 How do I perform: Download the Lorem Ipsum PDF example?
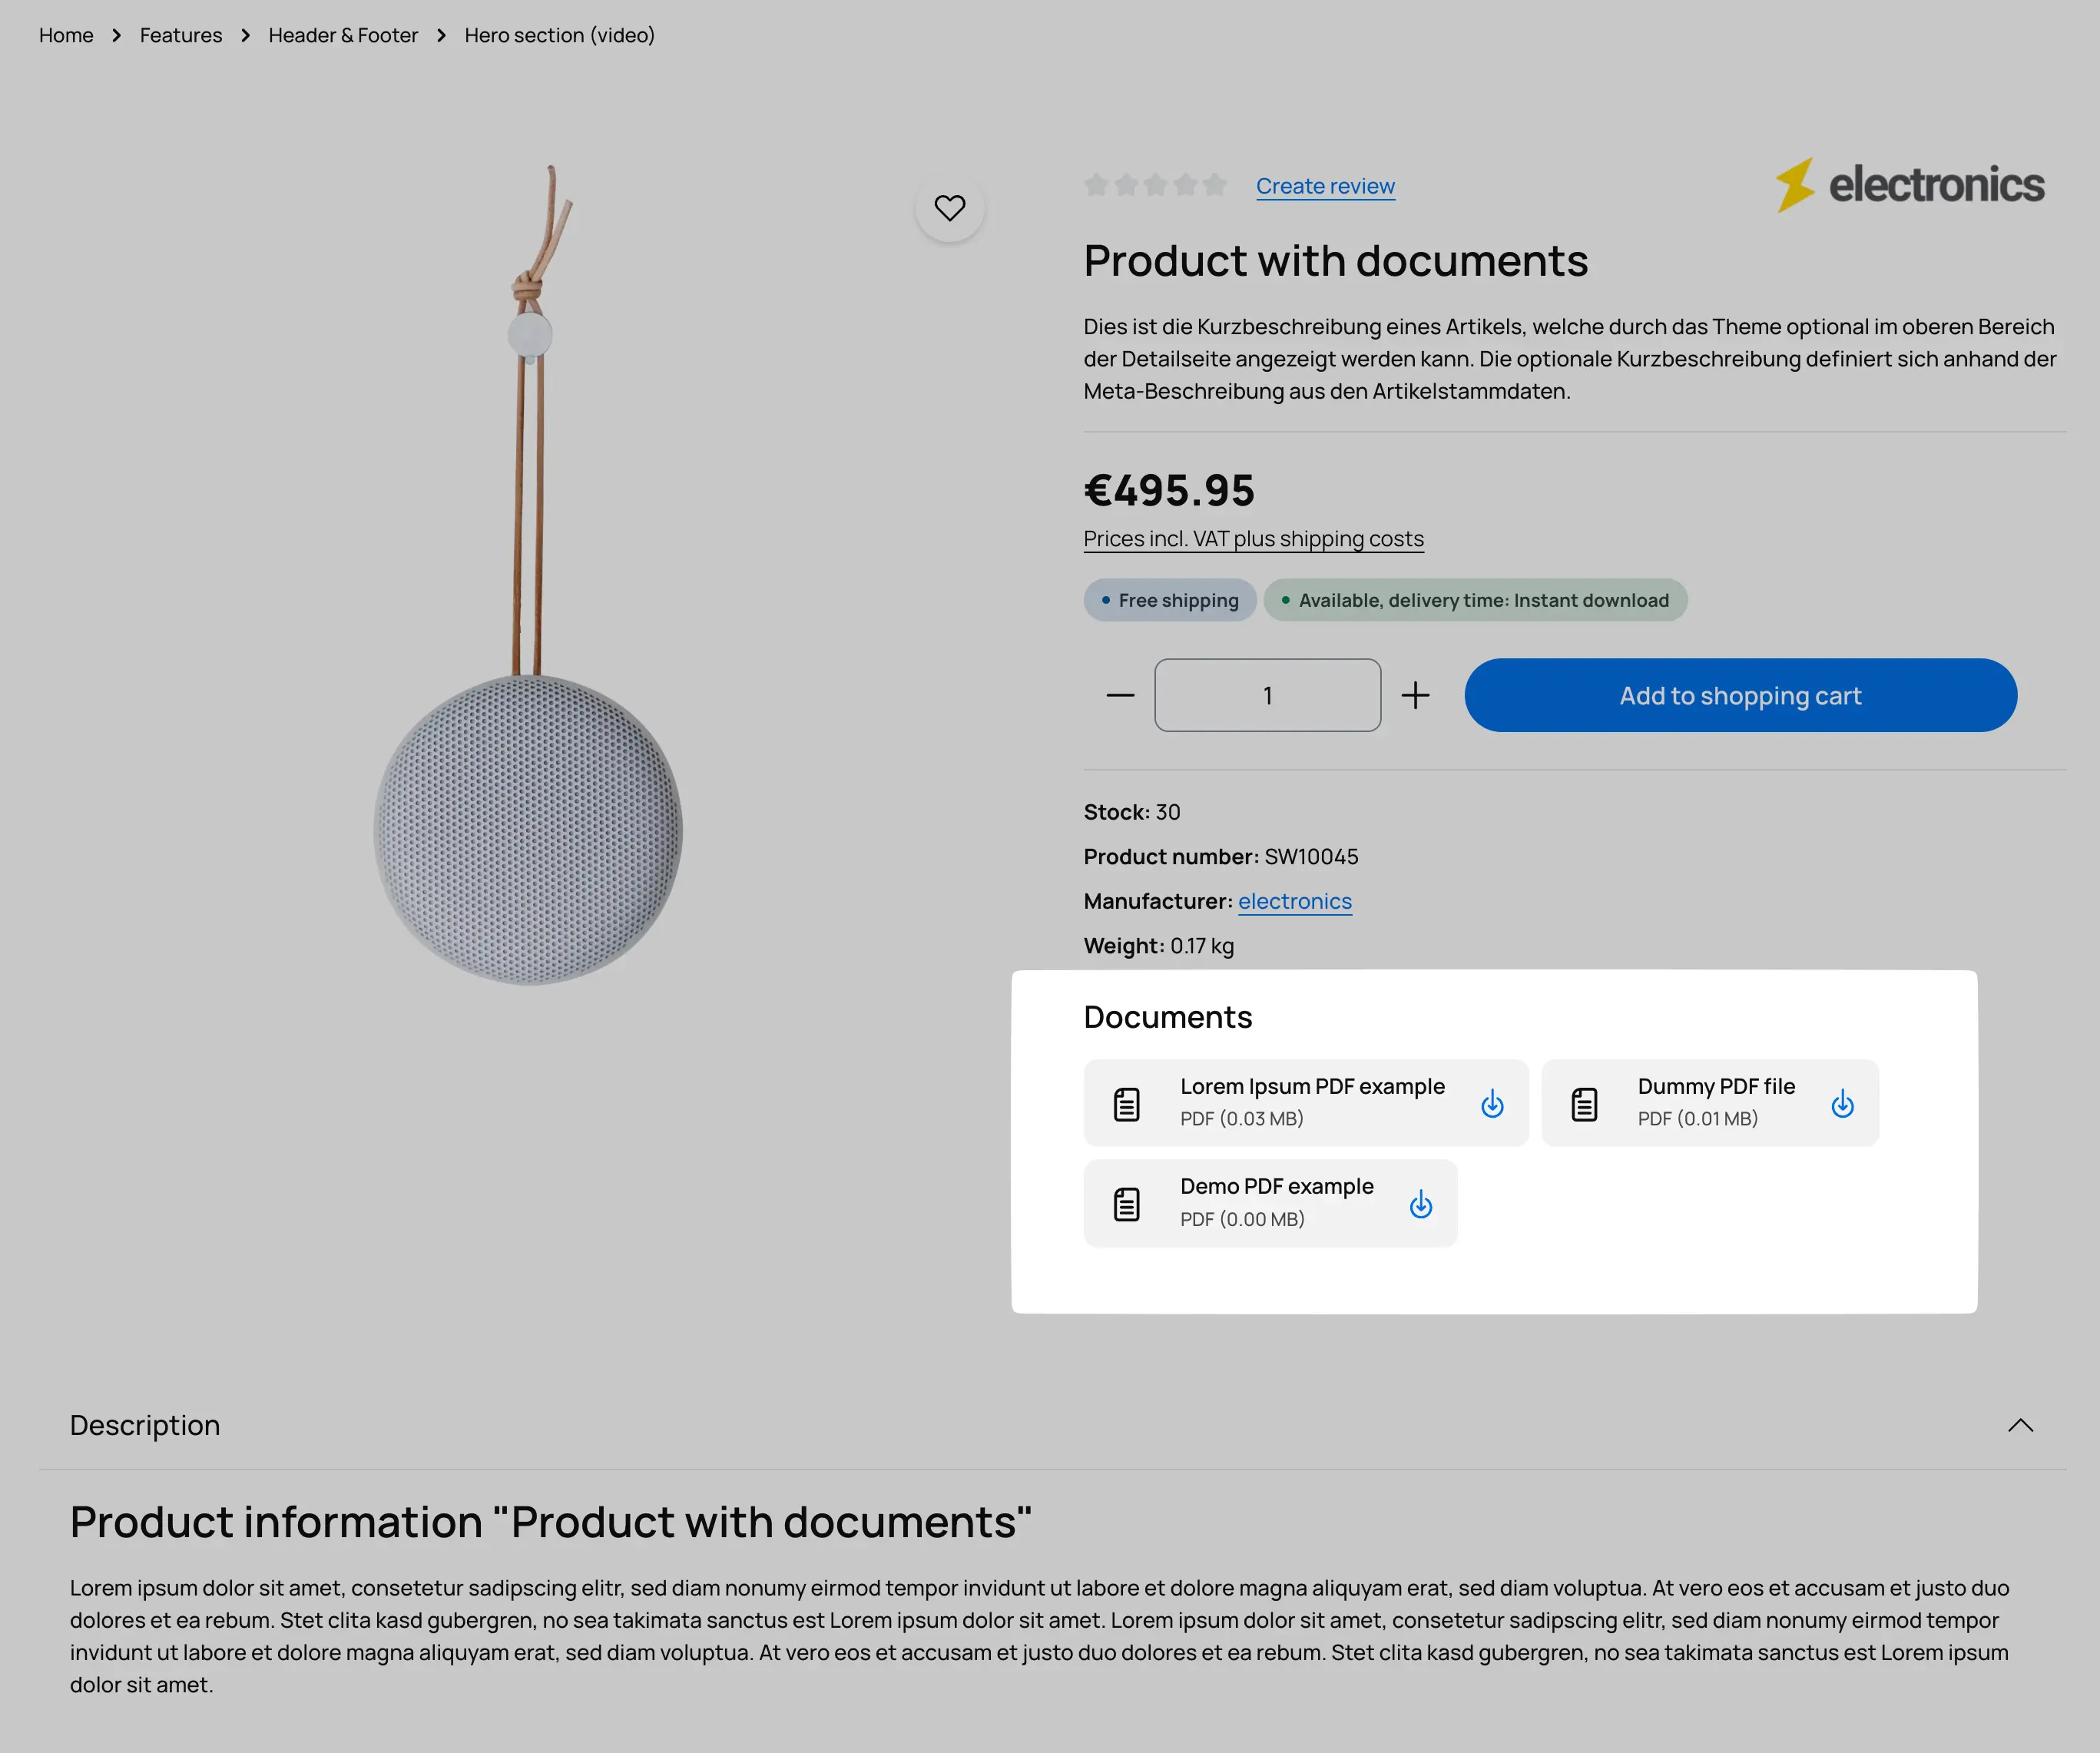pyautogui.click(x=1492, y=1104)
